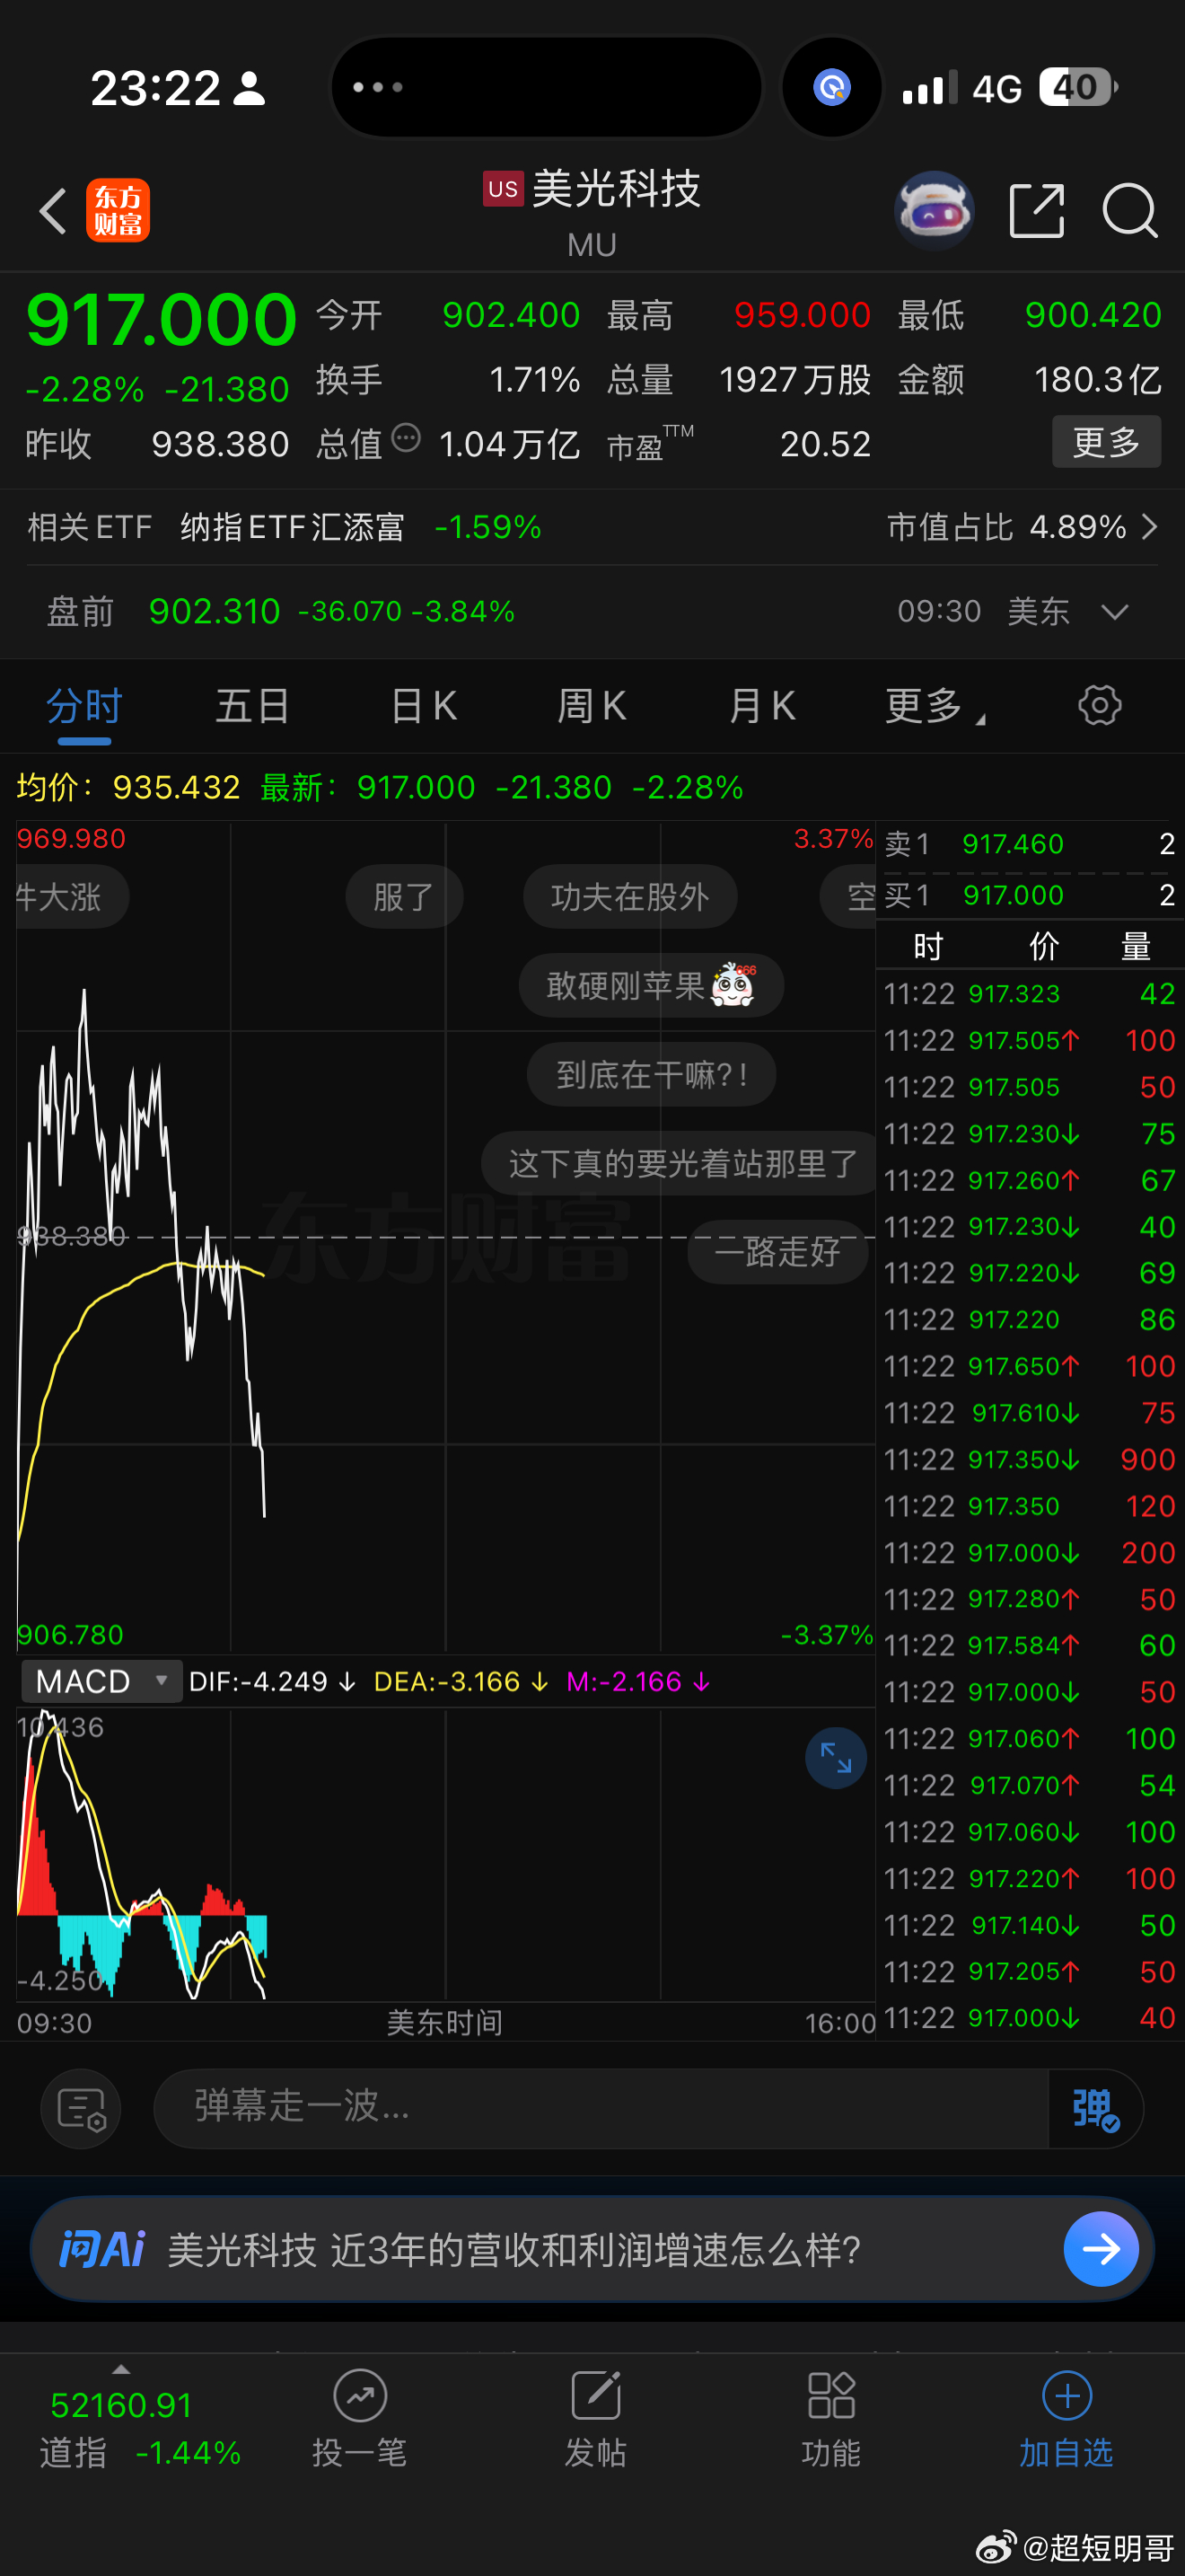Tap the 一路走好 bullet comment
This screenshot has height=2576, width=1185.
[777, 1251]
